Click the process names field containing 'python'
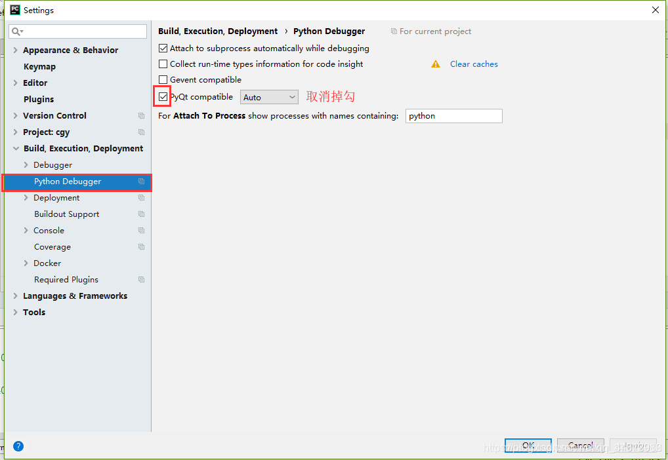The height and width of the screenshot is (460, 668). tap(453, 116)
